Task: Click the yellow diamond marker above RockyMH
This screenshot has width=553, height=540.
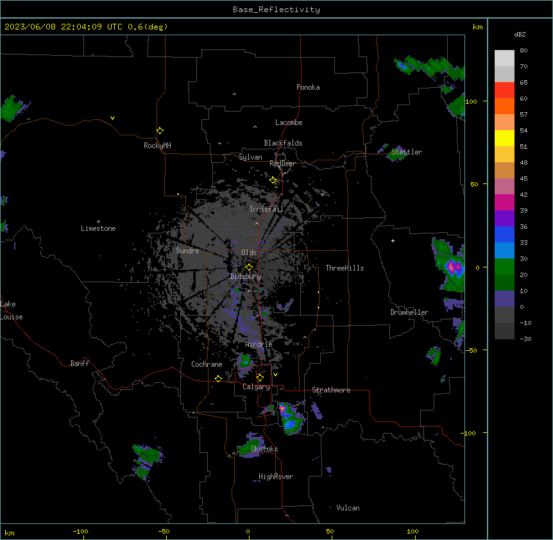Action: [160, 130]
